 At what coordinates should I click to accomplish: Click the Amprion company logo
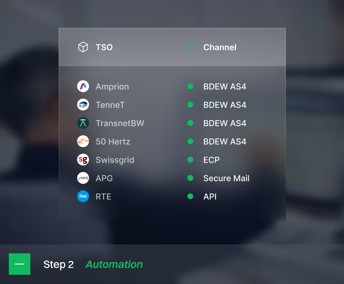coord(83,86)
